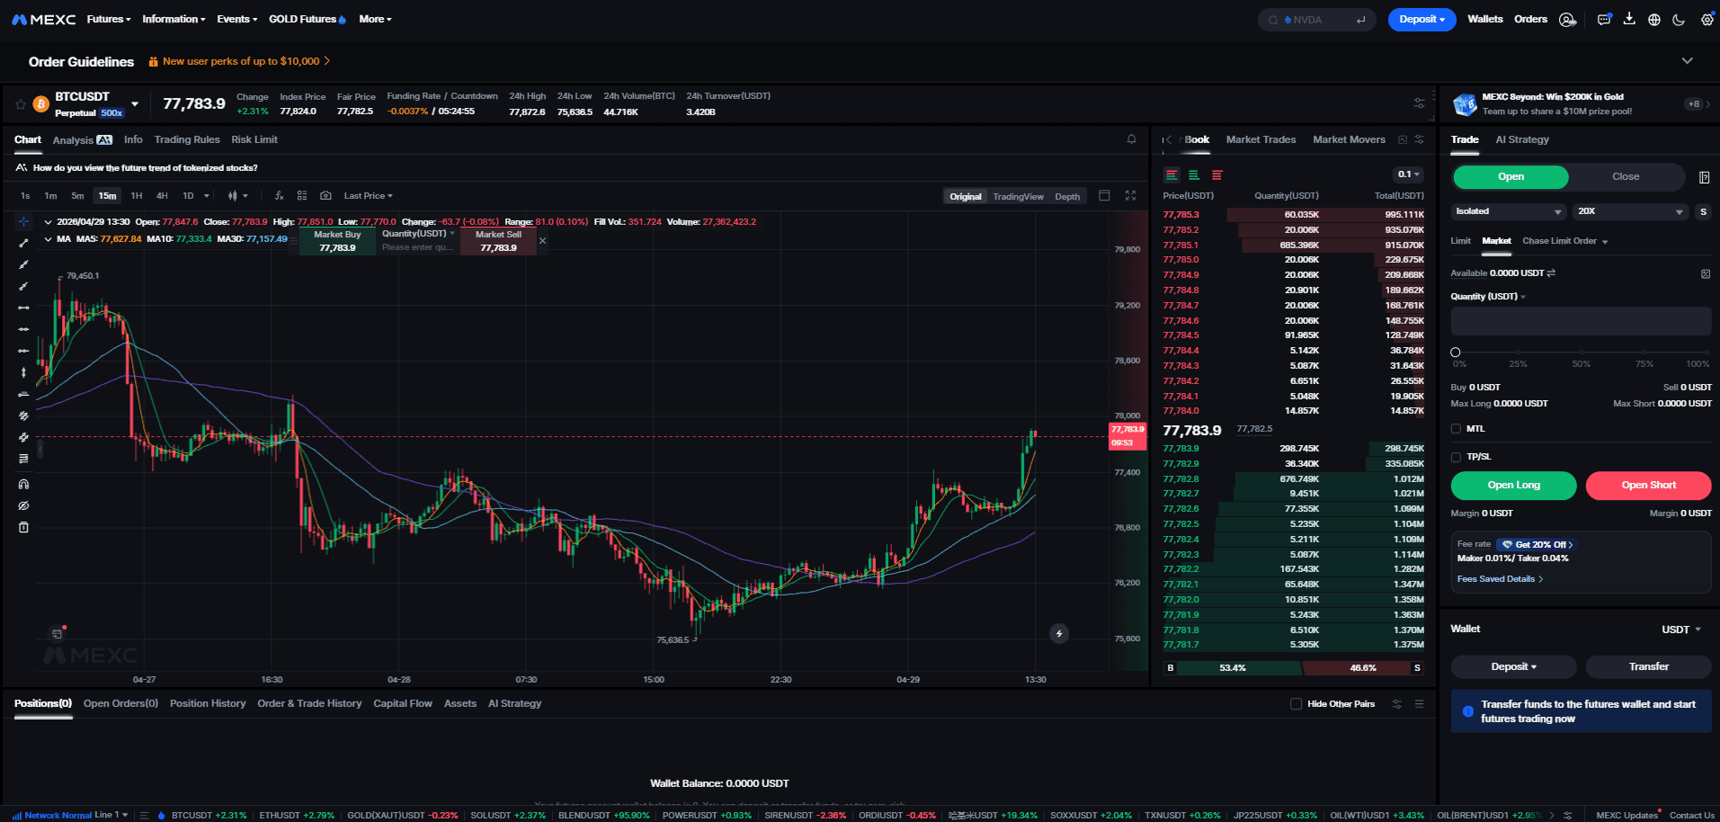This screenshot has width=1720, height=822.
Task: Show asks-only order book view
Action: (x=1217, y=175)
